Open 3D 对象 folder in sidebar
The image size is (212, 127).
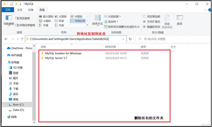click(x=16, y=68)
